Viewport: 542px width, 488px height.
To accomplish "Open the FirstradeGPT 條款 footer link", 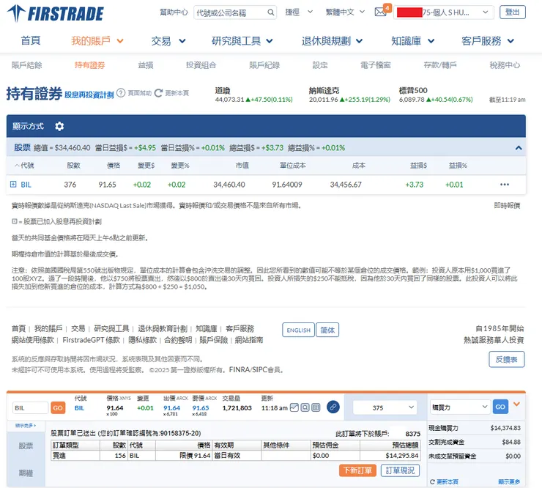I will point(91,340).
